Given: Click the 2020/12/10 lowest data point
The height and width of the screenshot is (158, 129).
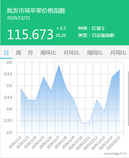Looking at the screenshot, I should point(82,123).
